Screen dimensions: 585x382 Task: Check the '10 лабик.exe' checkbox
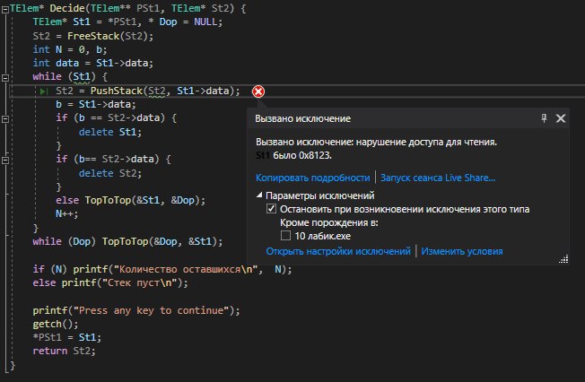click(285, 236)
